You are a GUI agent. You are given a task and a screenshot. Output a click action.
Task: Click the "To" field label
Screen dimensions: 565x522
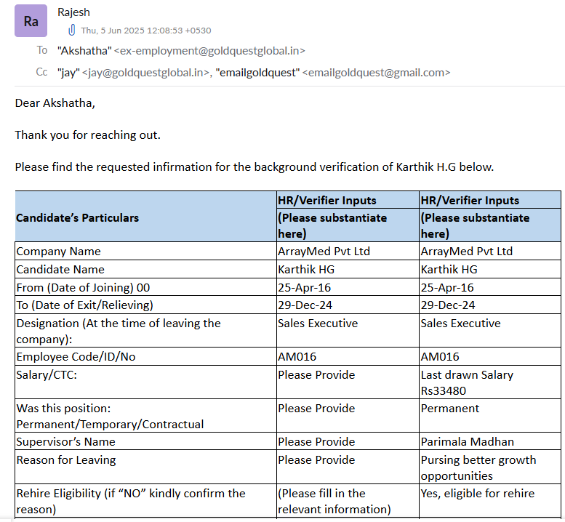[42, 51]
